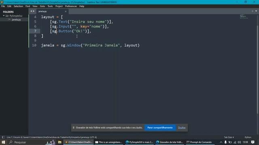Go to next tab with right arrow

[34, 11]
